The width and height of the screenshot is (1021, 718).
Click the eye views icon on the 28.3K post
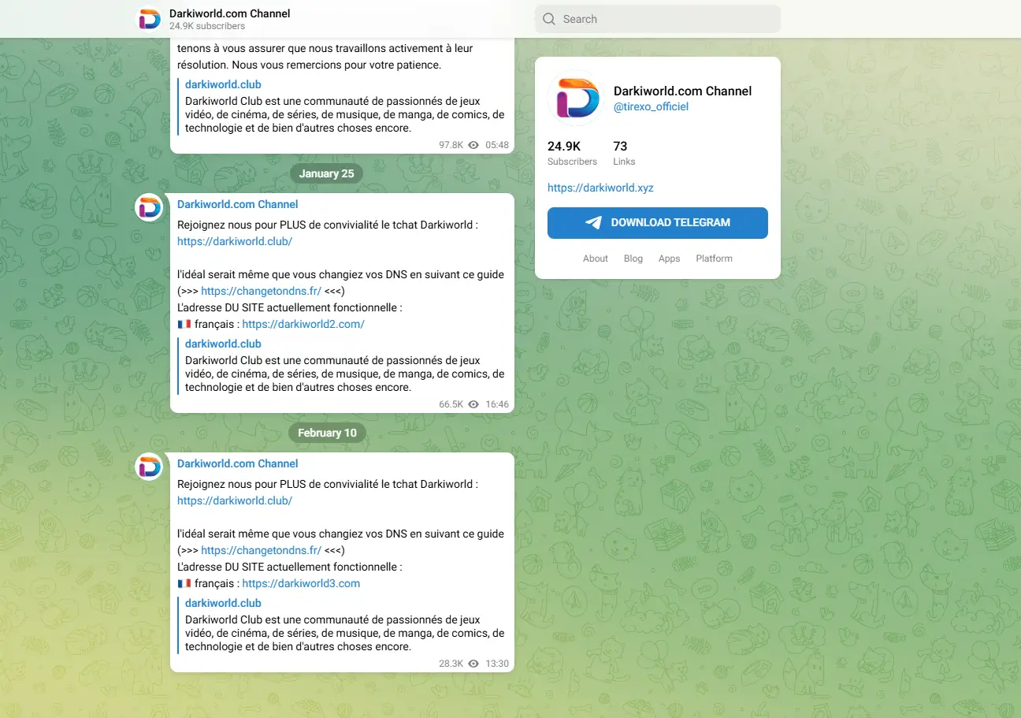(x=473, y=664)
